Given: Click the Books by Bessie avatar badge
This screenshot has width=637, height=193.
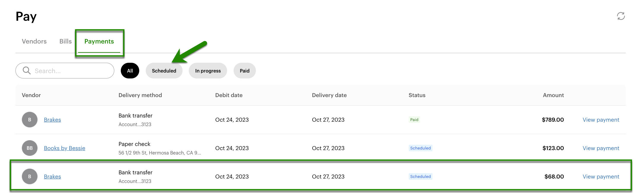Looking at the screenshot, I should click(x=29, y=148).
